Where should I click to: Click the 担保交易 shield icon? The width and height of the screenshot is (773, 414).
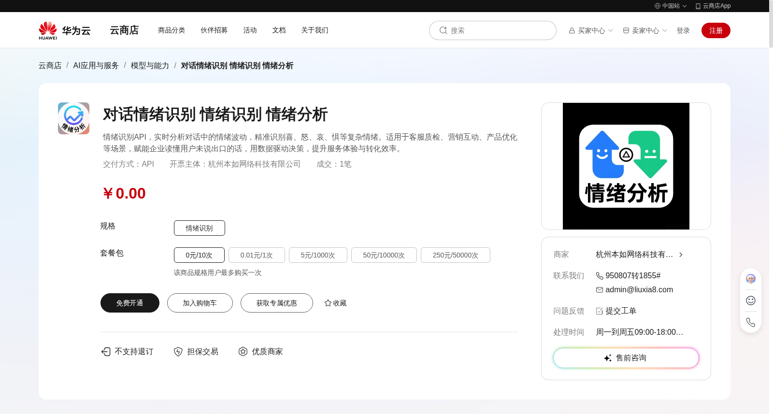click(178, 352)
